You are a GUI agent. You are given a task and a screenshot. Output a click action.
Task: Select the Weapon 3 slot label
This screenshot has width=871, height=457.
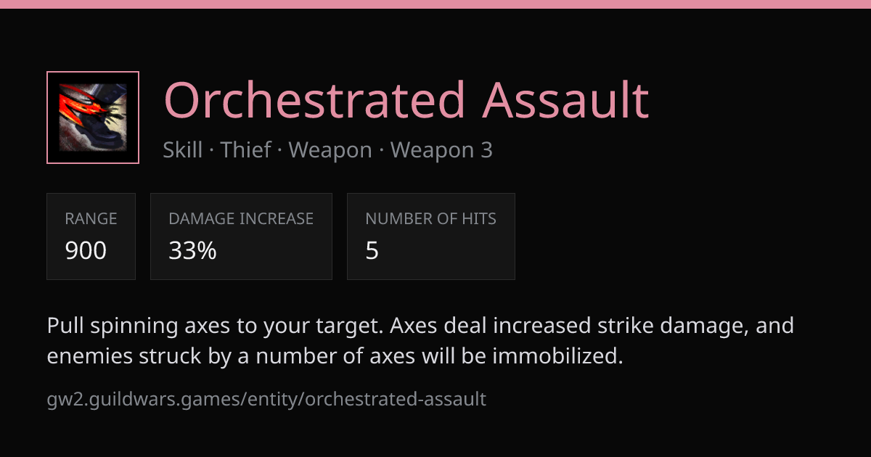click(x=441, y=150)
